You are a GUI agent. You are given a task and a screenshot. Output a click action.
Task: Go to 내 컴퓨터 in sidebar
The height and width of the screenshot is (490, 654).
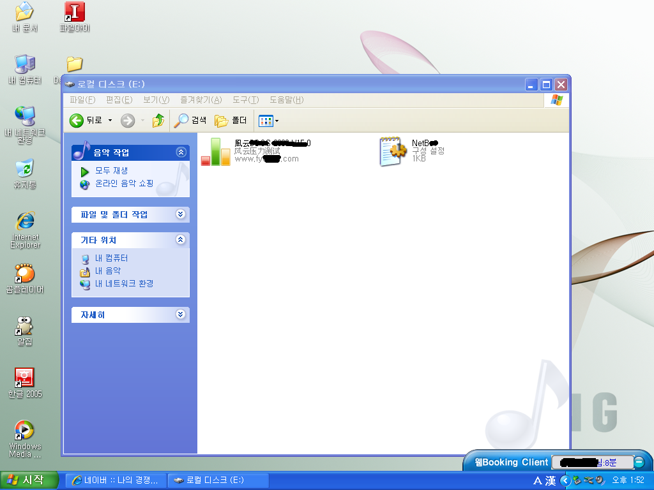pyautogui.click(x=111, y=258)
